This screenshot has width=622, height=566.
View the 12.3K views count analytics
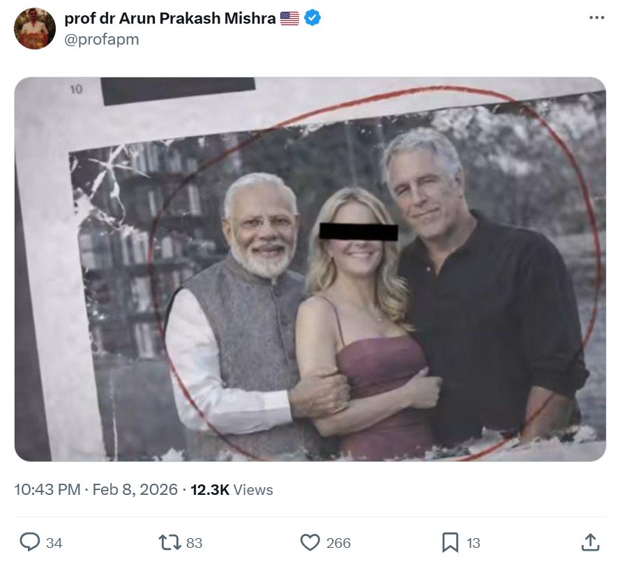(209, 489)
